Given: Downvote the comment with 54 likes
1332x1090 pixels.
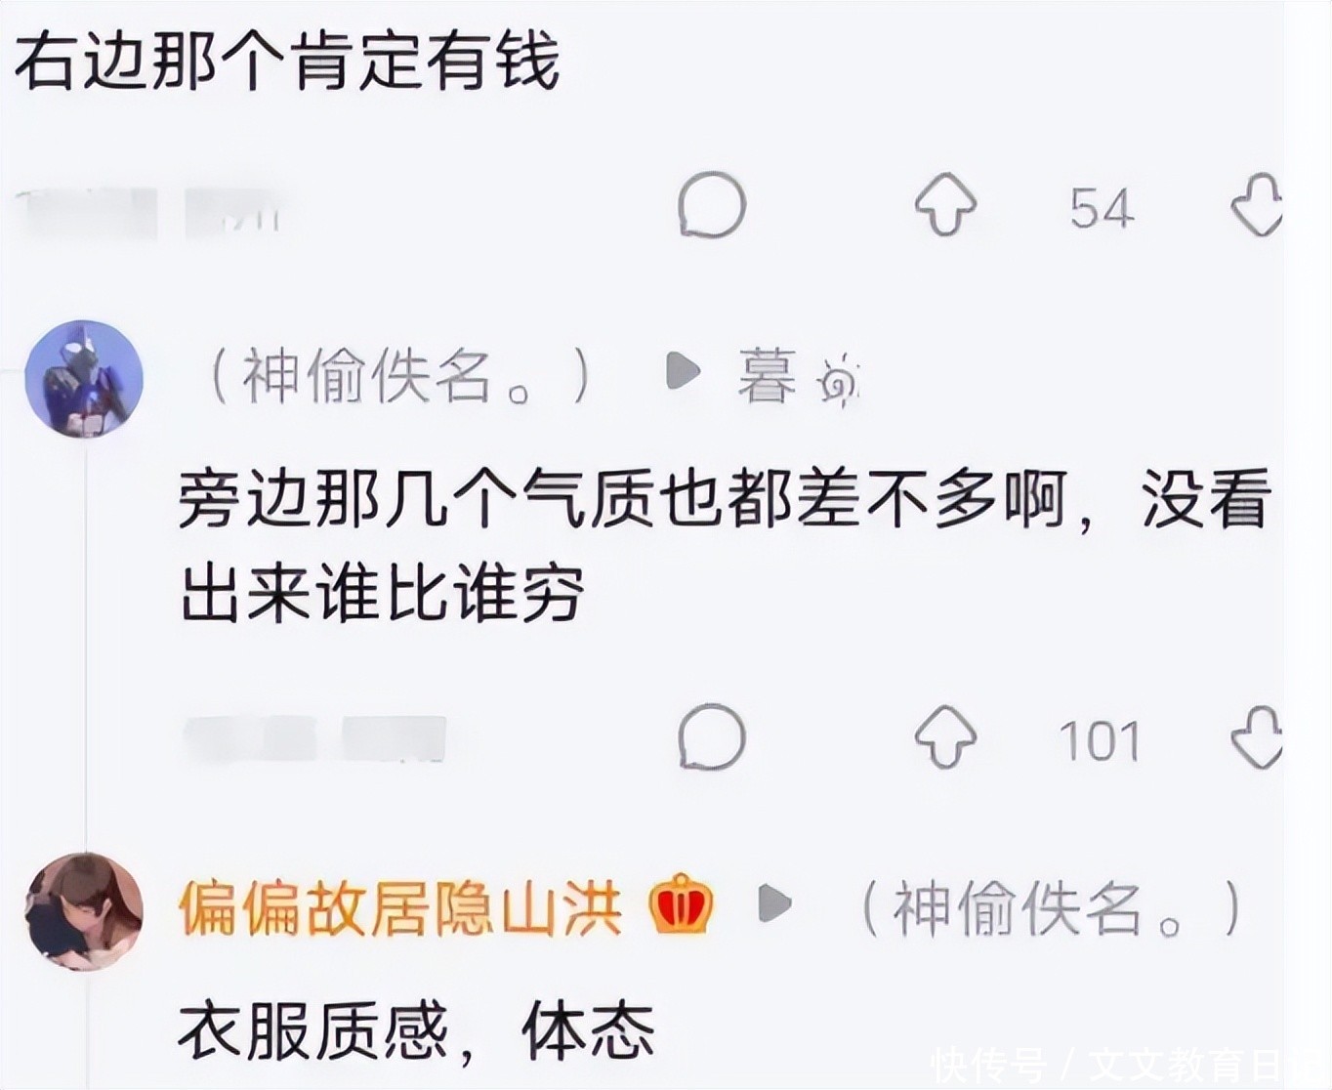Looking at the screenshot, I should (1257, 204).
